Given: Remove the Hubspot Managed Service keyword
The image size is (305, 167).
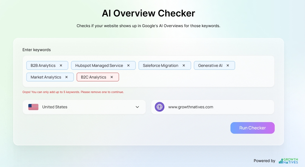Looking at the screenshot, I should (x=128, y=66).
